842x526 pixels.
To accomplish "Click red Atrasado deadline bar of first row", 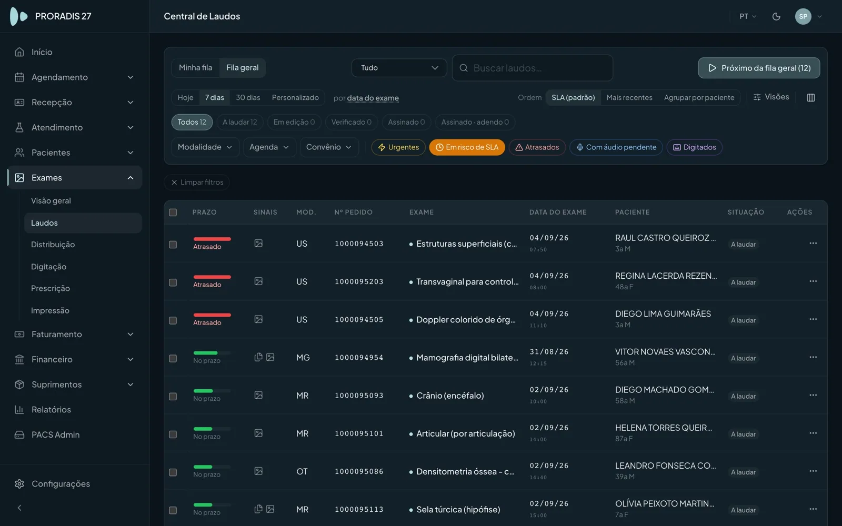I will click(212, 239).
